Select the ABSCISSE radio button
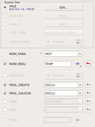Viewport: 95px width, 127px height. pyautogui.click(x=5, y=16)
